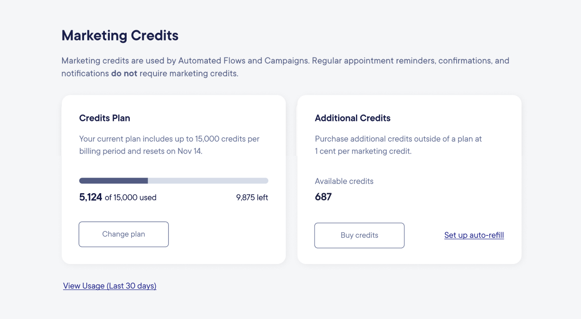581x319 pixels.
Task: Click the do not require marketing credits text
Action: pyautogui.click(x=124, y=73)
